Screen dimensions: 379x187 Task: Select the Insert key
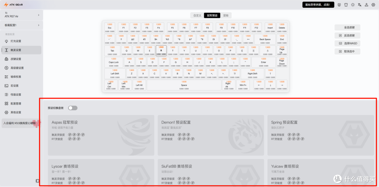coord(270,28)
